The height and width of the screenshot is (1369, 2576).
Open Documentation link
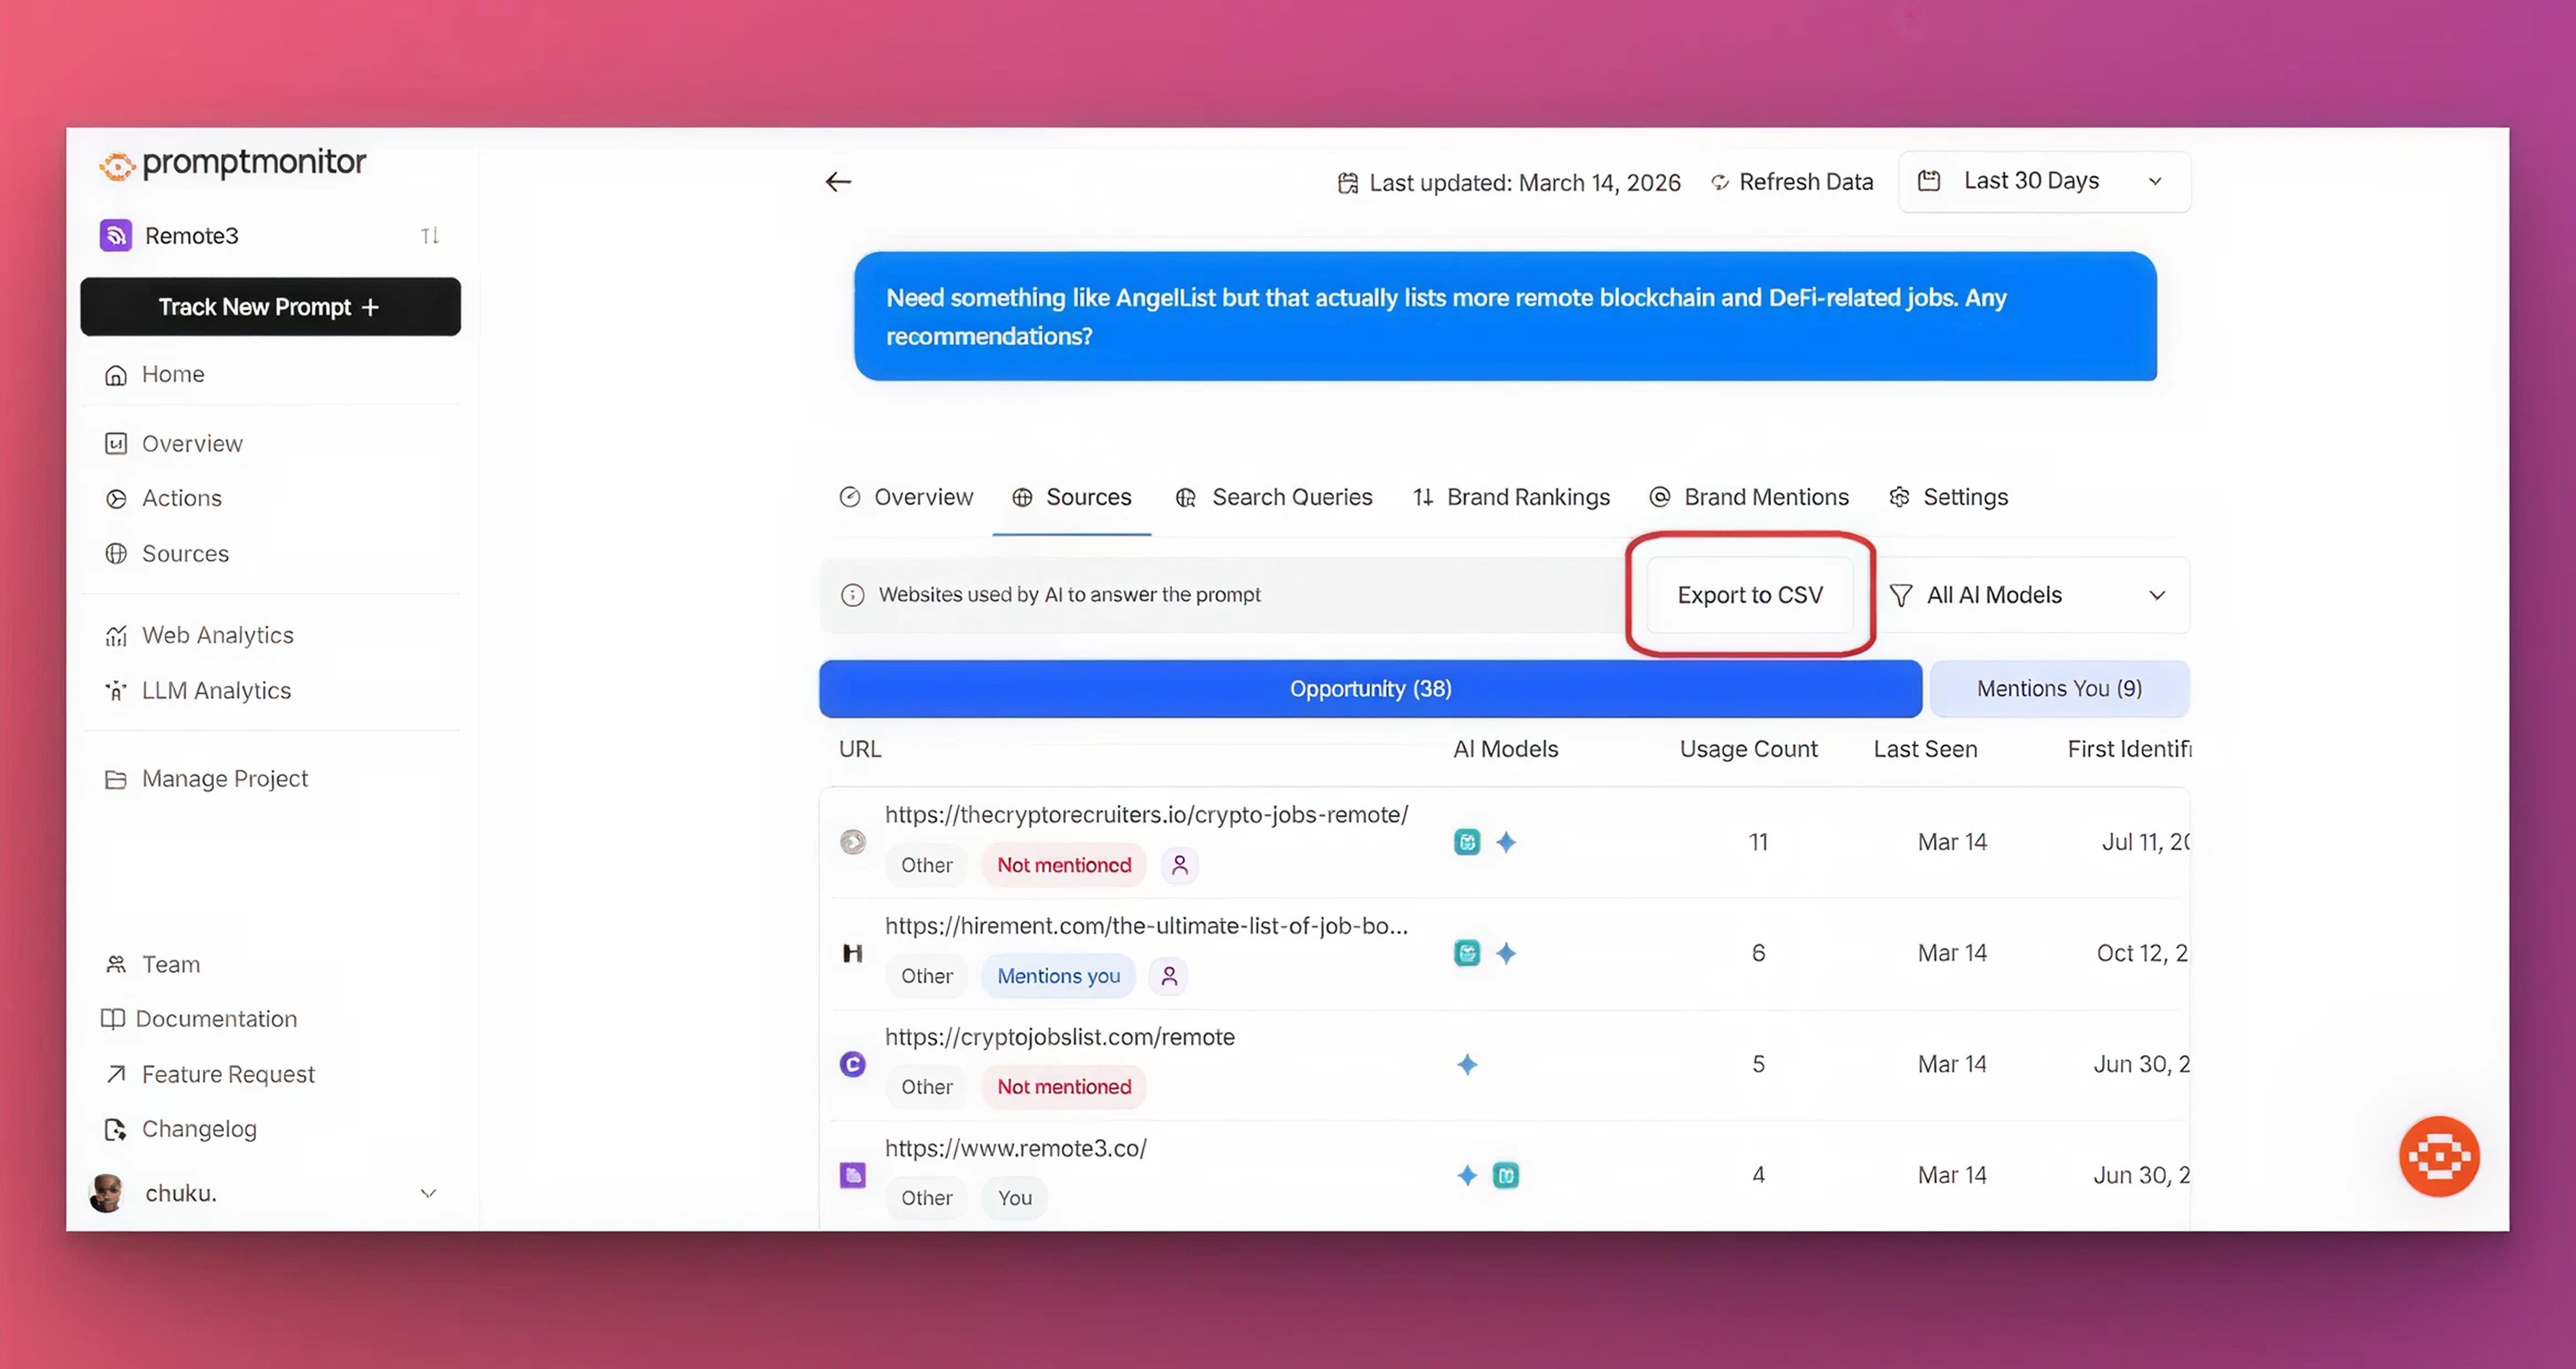pos(199,1019)
